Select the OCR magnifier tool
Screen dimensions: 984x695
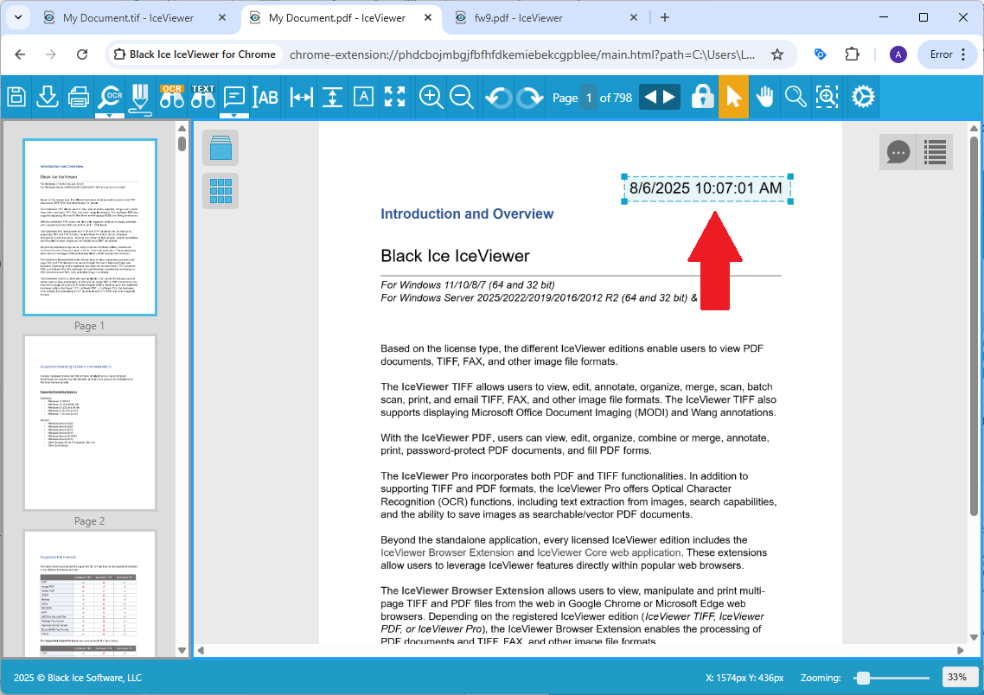(x=110, y=97)
